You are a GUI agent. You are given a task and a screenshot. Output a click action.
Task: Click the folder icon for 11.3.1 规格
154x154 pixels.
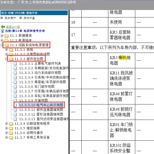point(11,50)
